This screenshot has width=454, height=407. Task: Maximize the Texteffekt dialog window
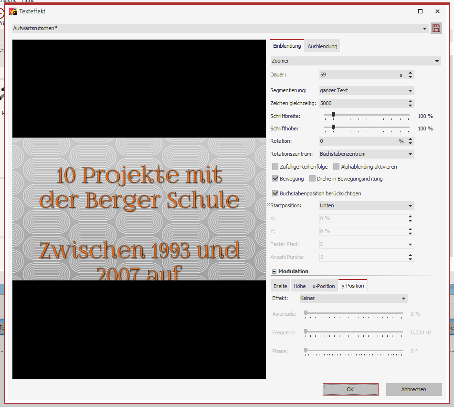[x=420, y=11]
